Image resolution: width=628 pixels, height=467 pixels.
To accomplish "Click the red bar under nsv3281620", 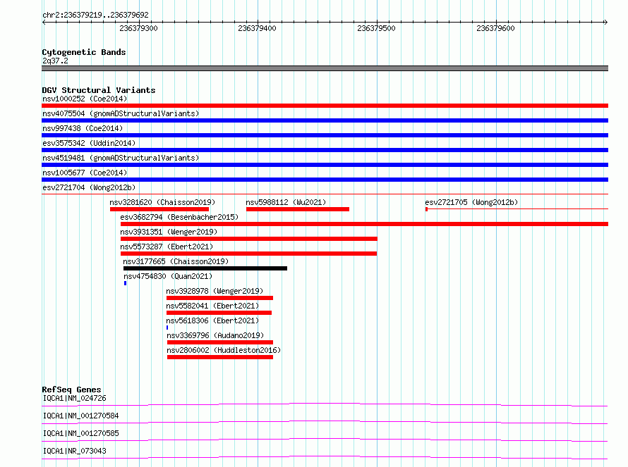I will [159, 209].
